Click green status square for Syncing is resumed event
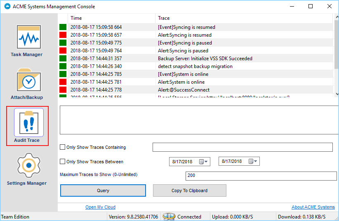The image size is (339, 221). tap(63, 27)
